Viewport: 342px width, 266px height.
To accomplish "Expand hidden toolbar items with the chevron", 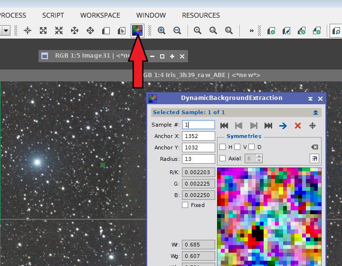I will (x=251, y=30).
